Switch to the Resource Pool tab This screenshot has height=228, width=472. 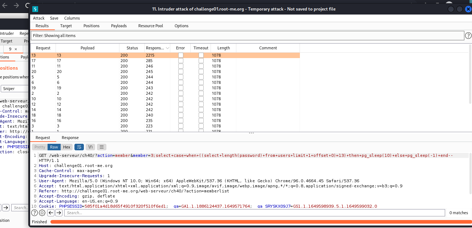point(151,26)
